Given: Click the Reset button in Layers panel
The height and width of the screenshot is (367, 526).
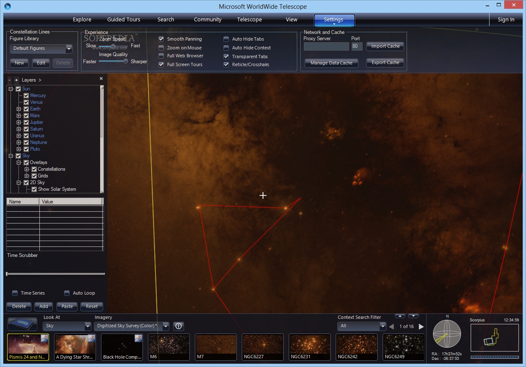Looking at the screenshot, I should coord(92,306).
